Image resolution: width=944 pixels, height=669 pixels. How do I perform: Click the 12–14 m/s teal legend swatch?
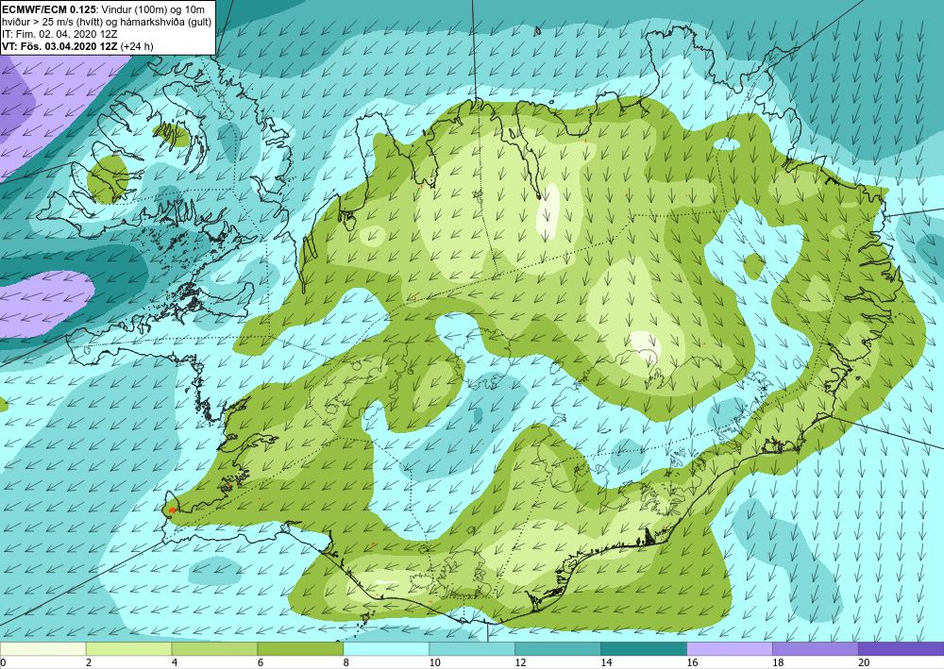click(558, 649)
